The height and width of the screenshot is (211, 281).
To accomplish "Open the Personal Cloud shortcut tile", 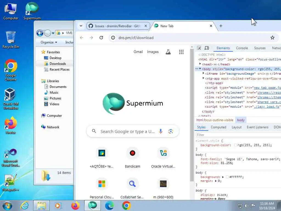I will (x=102, y=188).
